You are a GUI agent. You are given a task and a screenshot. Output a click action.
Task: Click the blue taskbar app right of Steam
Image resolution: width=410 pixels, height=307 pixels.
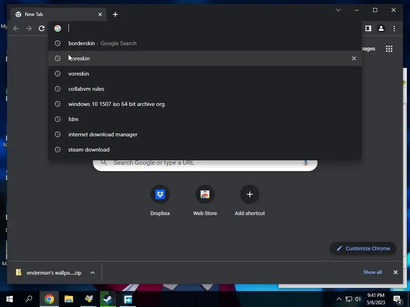(128, 299)
